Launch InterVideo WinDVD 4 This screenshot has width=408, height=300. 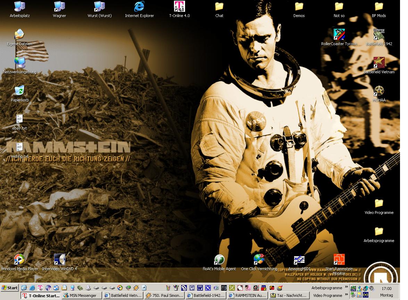click(x=59, y=262)
